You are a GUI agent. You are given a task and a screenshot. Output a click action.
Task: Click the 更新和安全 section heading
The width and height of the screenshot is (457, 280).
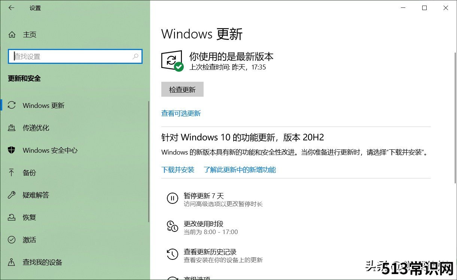point(24,78)
